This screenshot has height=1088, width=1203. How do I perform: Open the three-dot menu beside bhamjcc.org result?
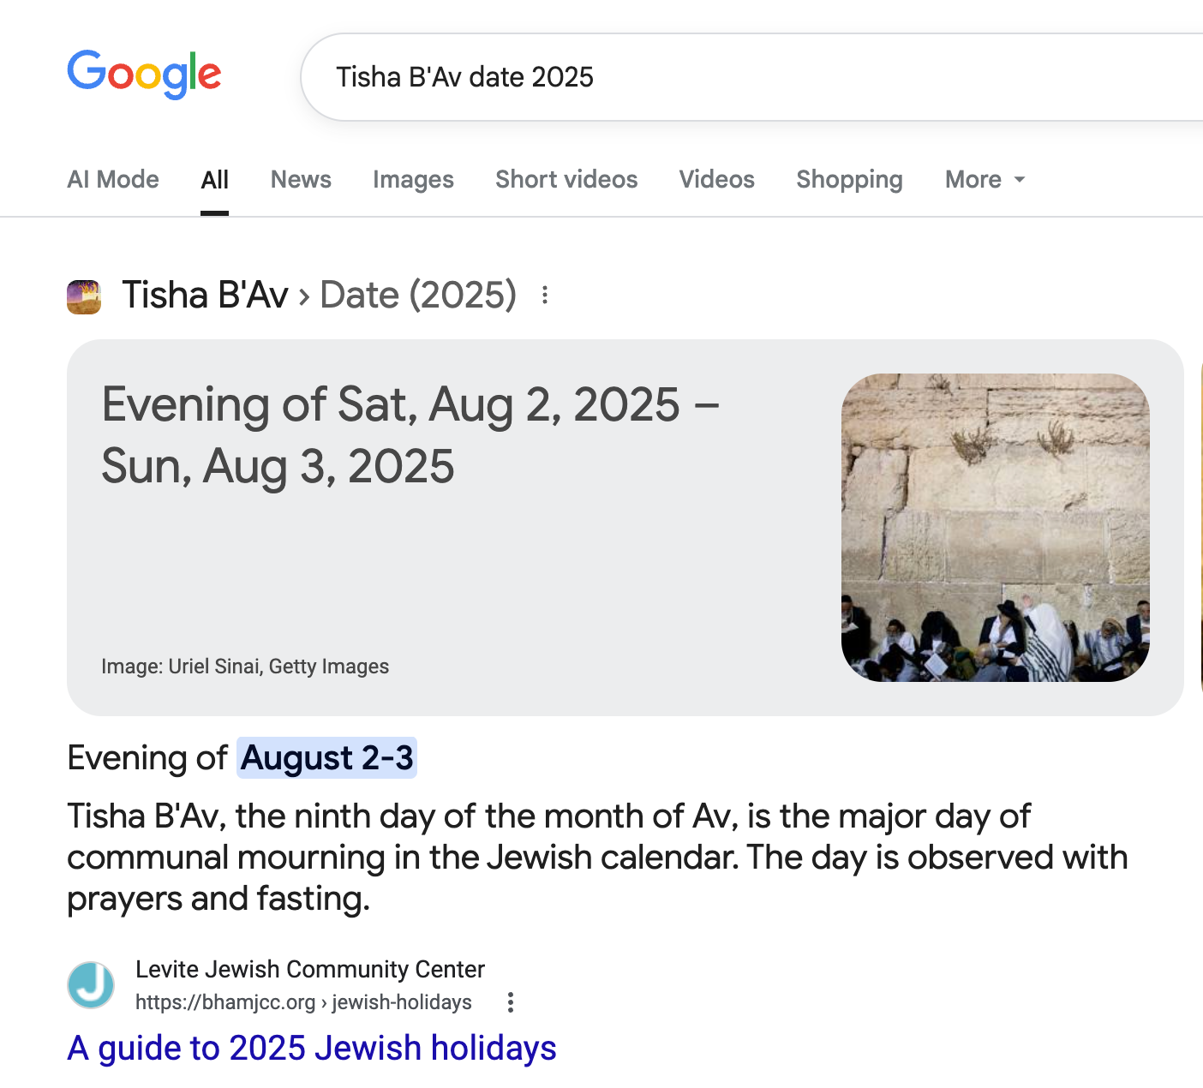(x=511, y=1002)
